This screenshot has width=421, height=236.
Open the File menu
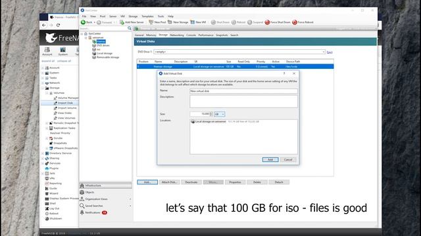84,16
